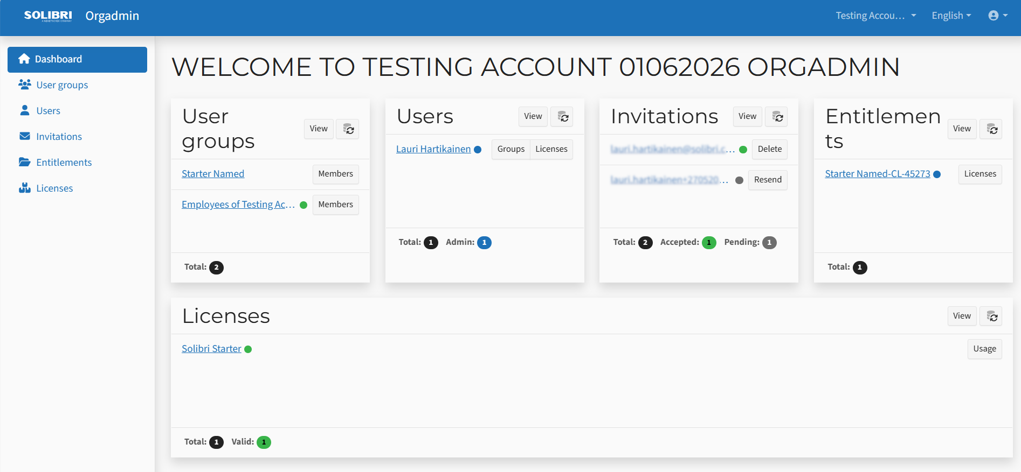This screenshot has height=472, width=1021.
Task: Refresh the User groups card
Action: [x=348, y=129]
